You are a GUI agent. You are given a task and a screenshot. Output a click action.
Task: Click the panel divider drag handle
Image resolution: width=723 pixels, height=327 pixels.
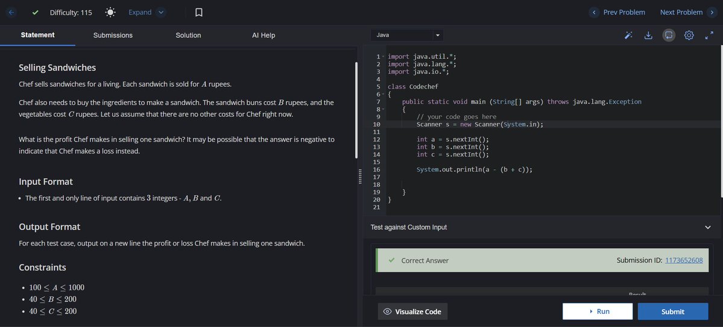click(360, 177)
